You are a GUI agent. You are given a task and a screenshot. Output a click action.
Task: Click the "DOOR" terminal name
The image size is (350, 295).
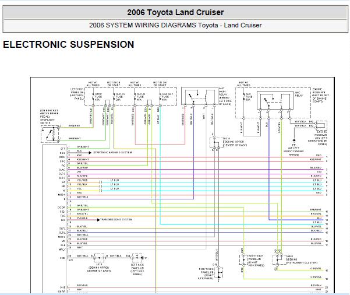(x=61, y=208)
